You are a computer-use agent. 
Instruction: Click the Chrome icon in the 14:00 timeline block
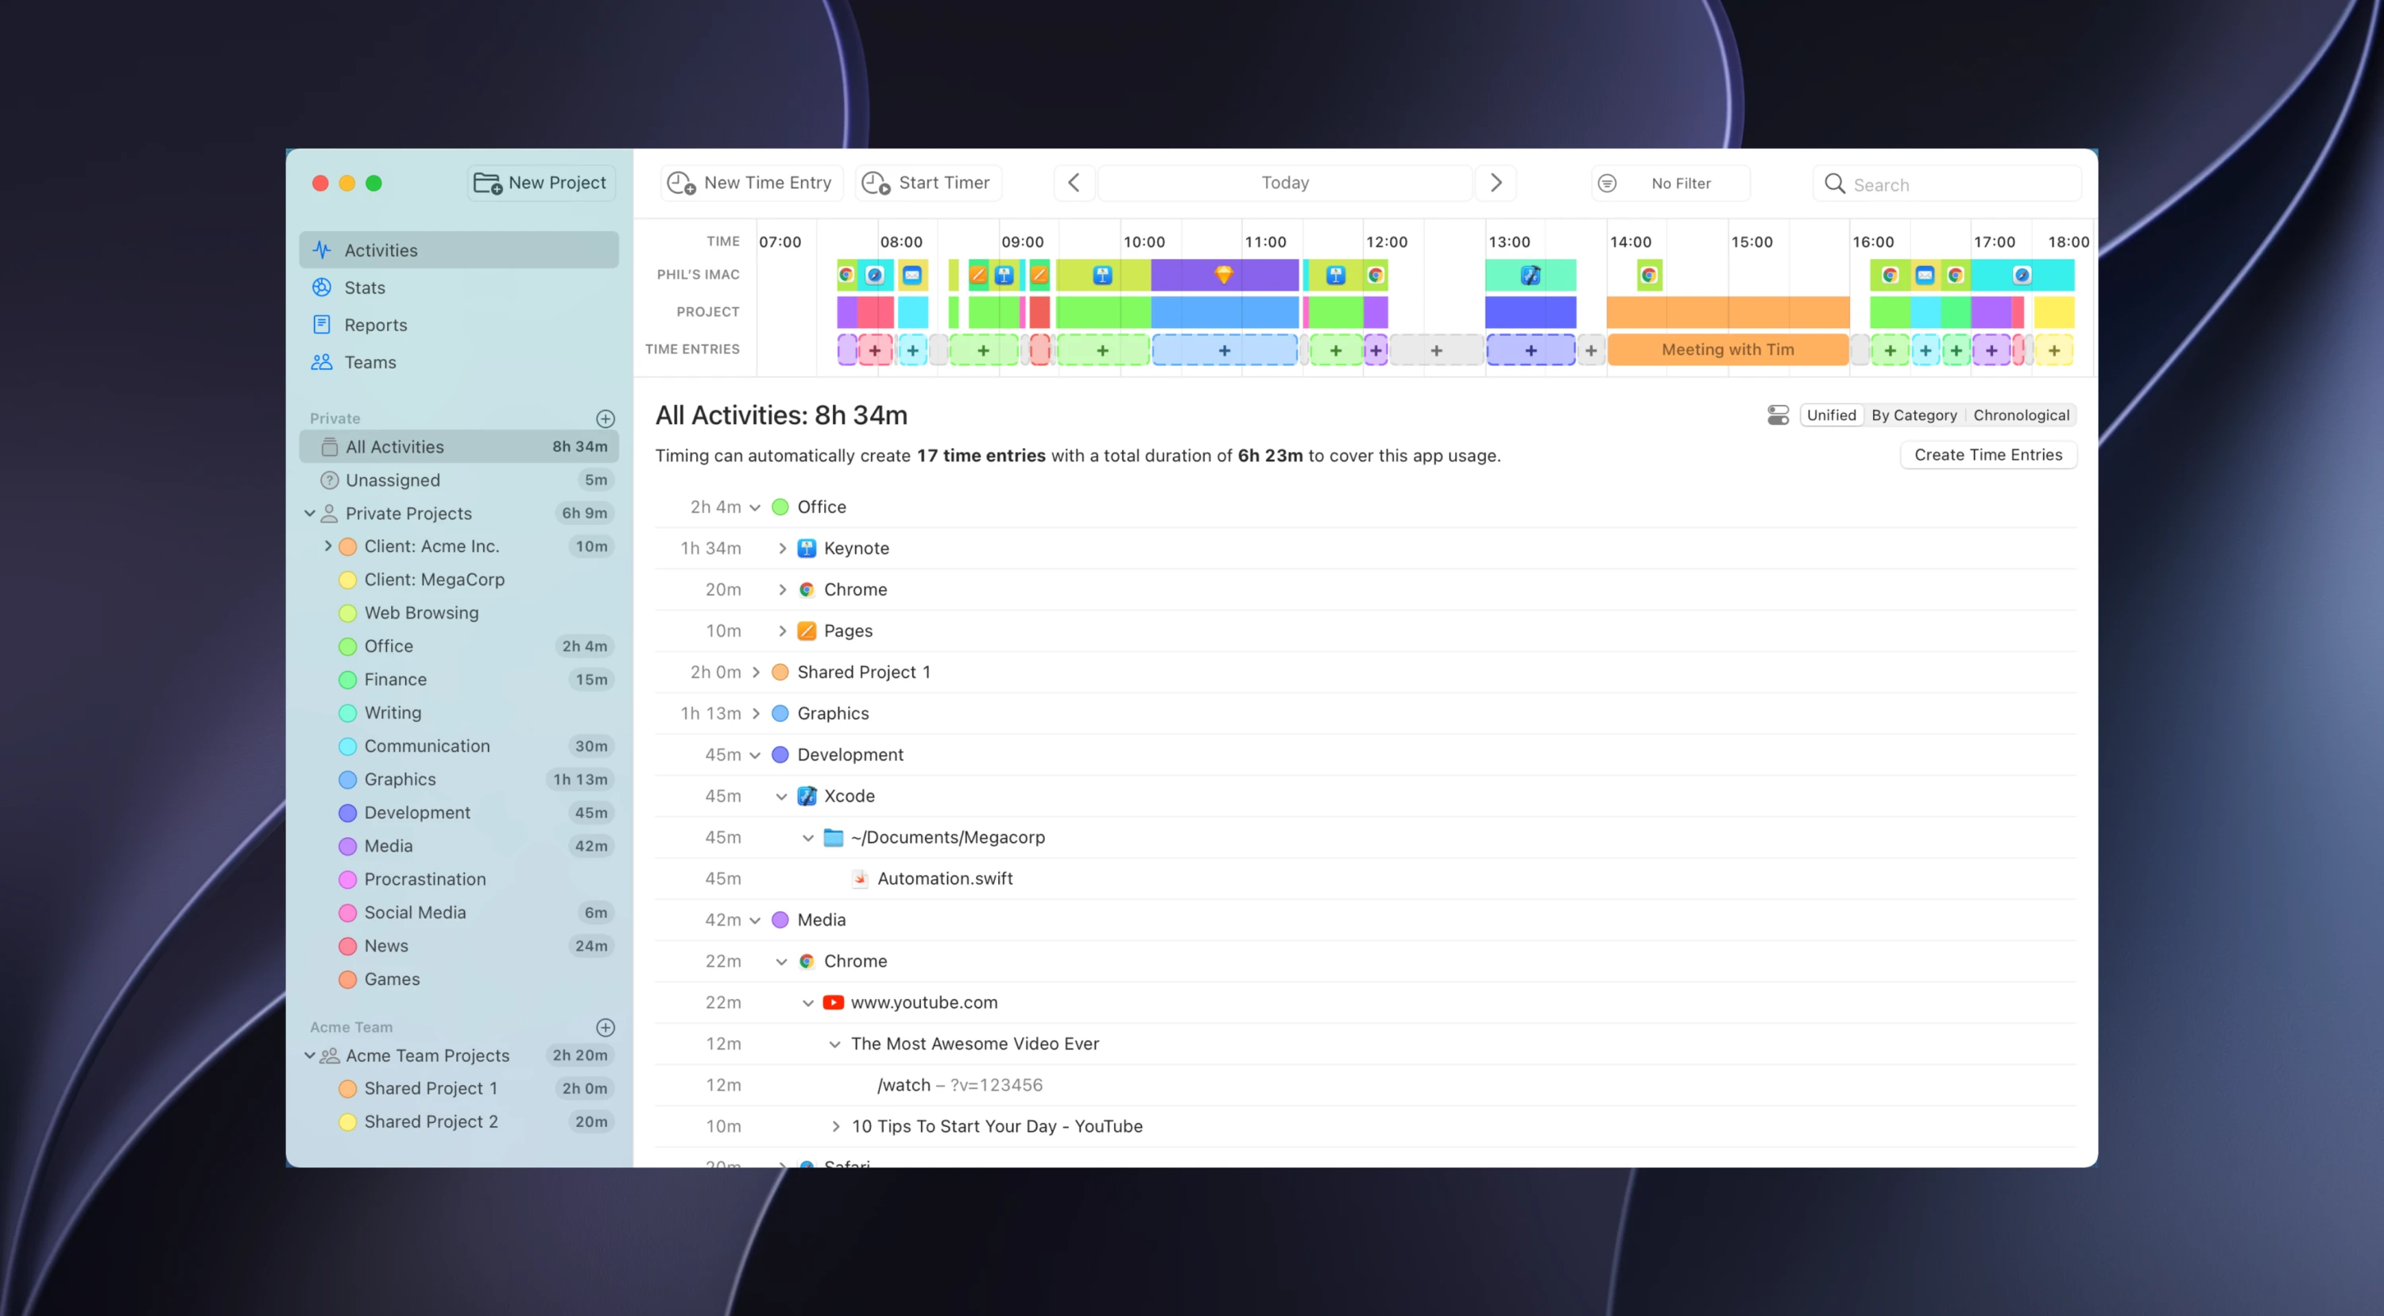[x=1648, y=275]
